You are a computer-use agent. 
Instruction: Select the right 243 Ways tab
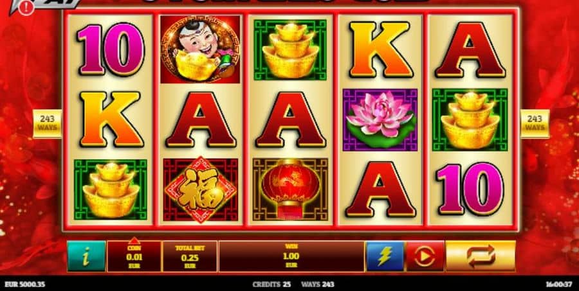pos(535,123)
